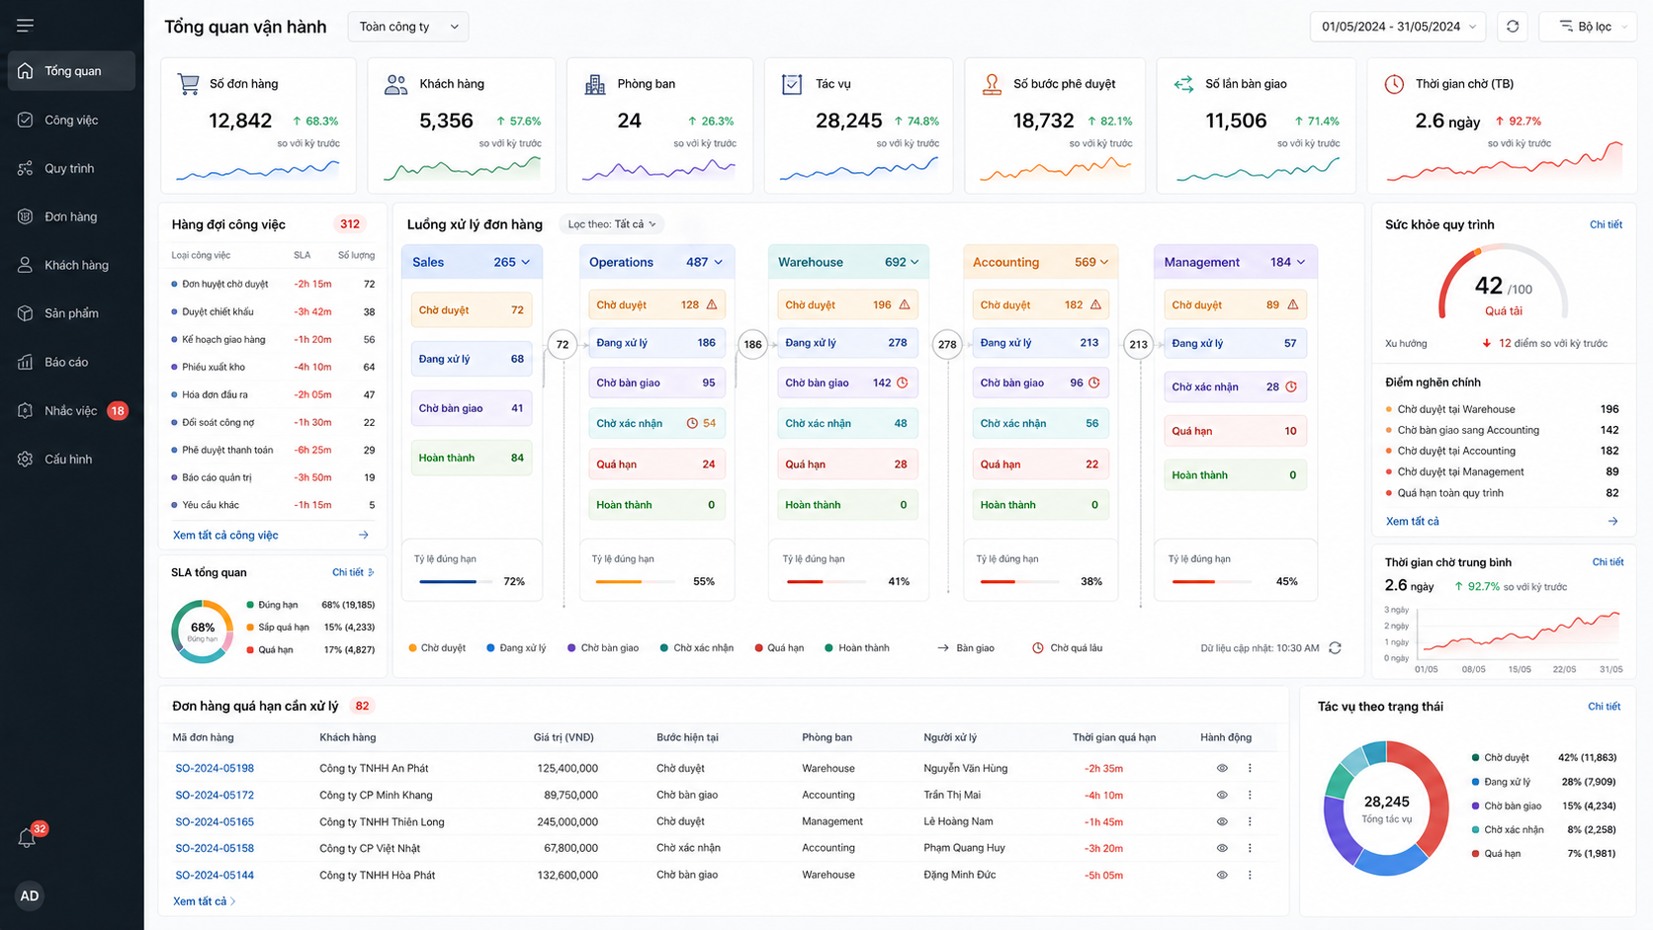View order SO-2024-05165 with eye icon
This screenshot has width=1653, height=930.
[1222, 821]
